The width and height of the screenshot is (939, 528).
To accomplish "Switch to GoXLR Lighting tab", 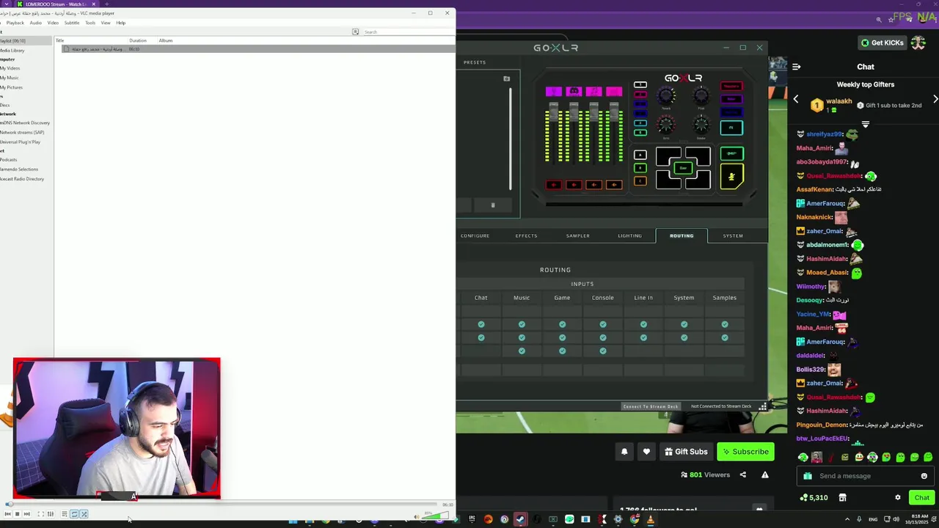I will click(x=629, y=235).
